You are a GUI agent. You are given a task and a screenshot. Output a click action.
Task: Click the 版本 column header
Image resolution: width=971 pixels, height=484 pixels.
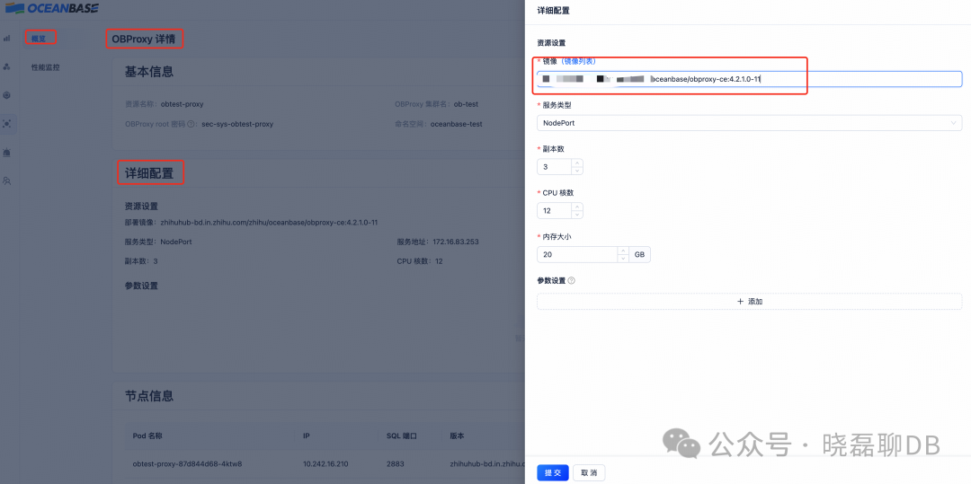point(457,436)
